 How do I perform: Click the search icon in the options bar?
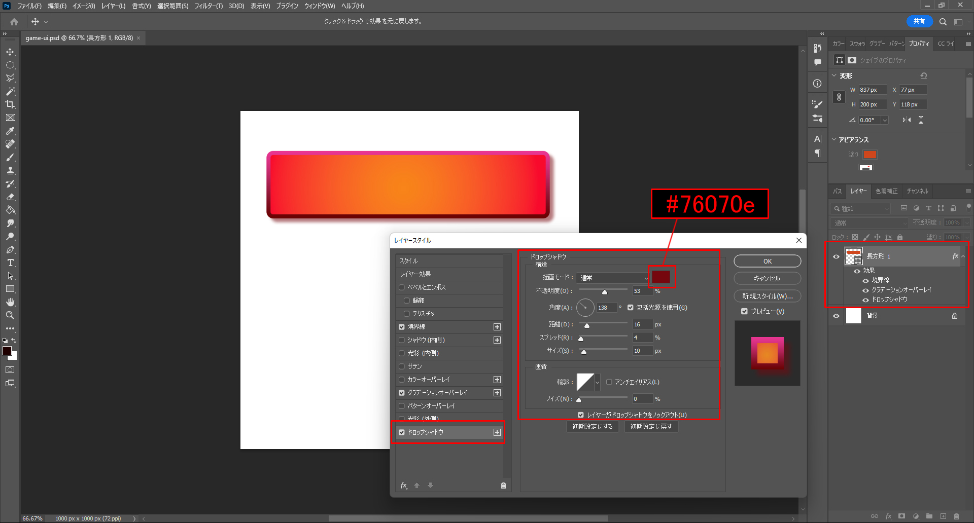(943, 22)
